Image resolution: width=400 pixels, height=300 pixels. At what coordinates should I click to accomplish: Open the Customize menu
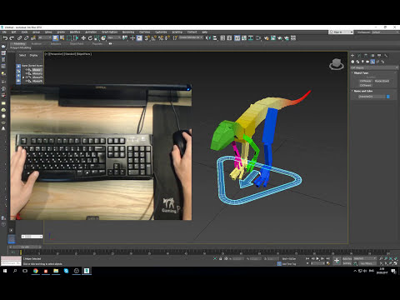[161, 32]
